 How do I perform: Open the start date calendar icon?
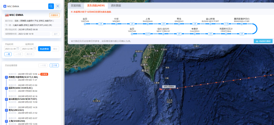tap(18, 49)
